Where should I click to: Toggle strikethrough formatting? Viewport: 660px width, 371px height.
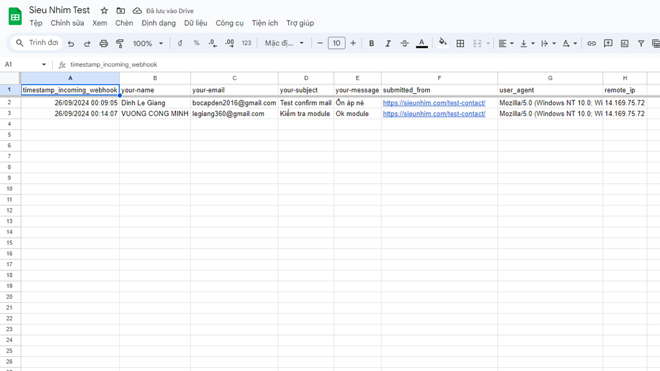(405, 43)
